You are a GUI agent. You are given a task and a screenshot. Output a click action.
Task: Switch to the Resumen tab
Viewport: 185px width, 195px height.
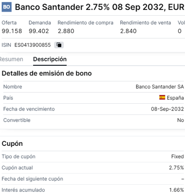12,59
